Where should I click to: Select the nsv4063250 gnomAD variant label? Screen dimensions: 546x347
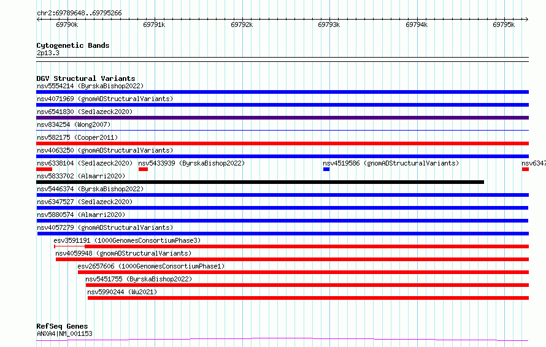coord(105,150)
